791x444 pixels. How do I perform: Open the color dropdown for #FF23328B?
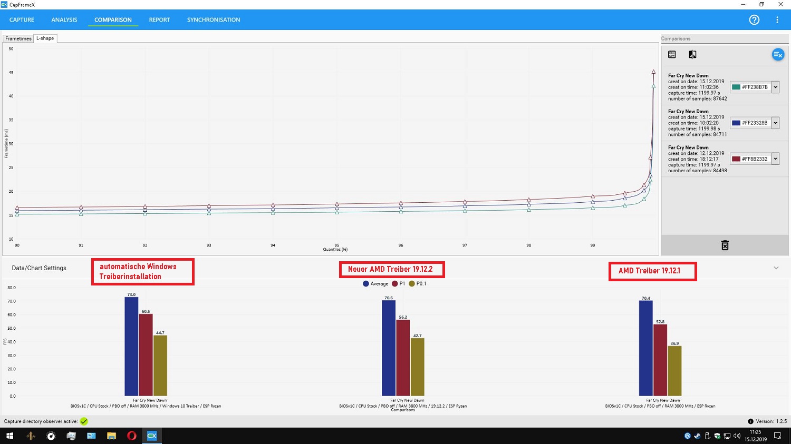pyautogui.click(x=775, y=123)
